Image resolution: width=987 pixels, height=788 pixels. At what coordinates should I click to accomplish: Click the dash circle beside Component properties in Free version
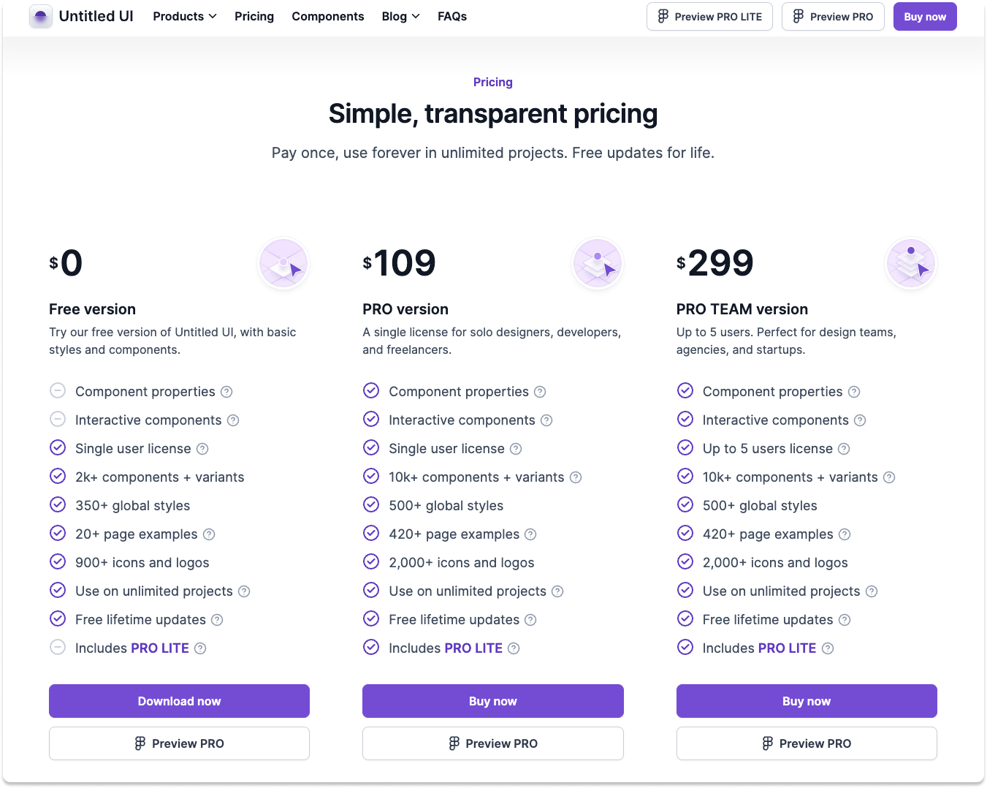[58, 390]
